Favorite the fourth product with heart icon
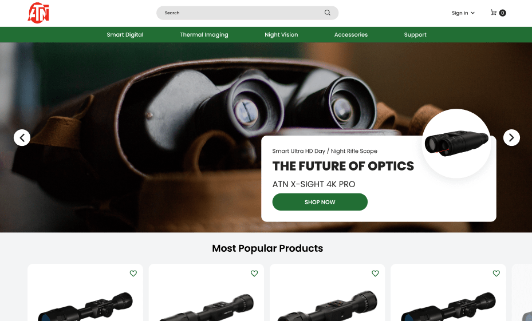The height and width of the screenshot is (321, 532). point(496,273)
